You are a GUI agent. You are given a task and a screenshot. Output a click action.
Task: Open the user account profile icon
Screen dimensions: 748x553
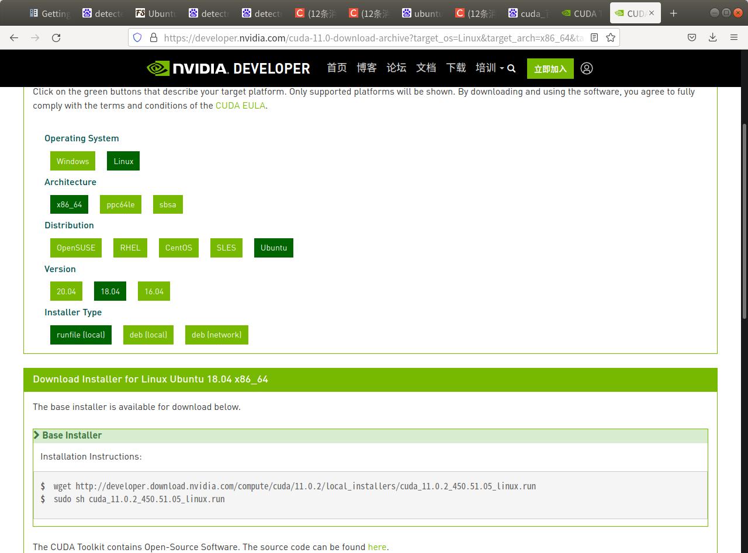(x=587, y=68)
